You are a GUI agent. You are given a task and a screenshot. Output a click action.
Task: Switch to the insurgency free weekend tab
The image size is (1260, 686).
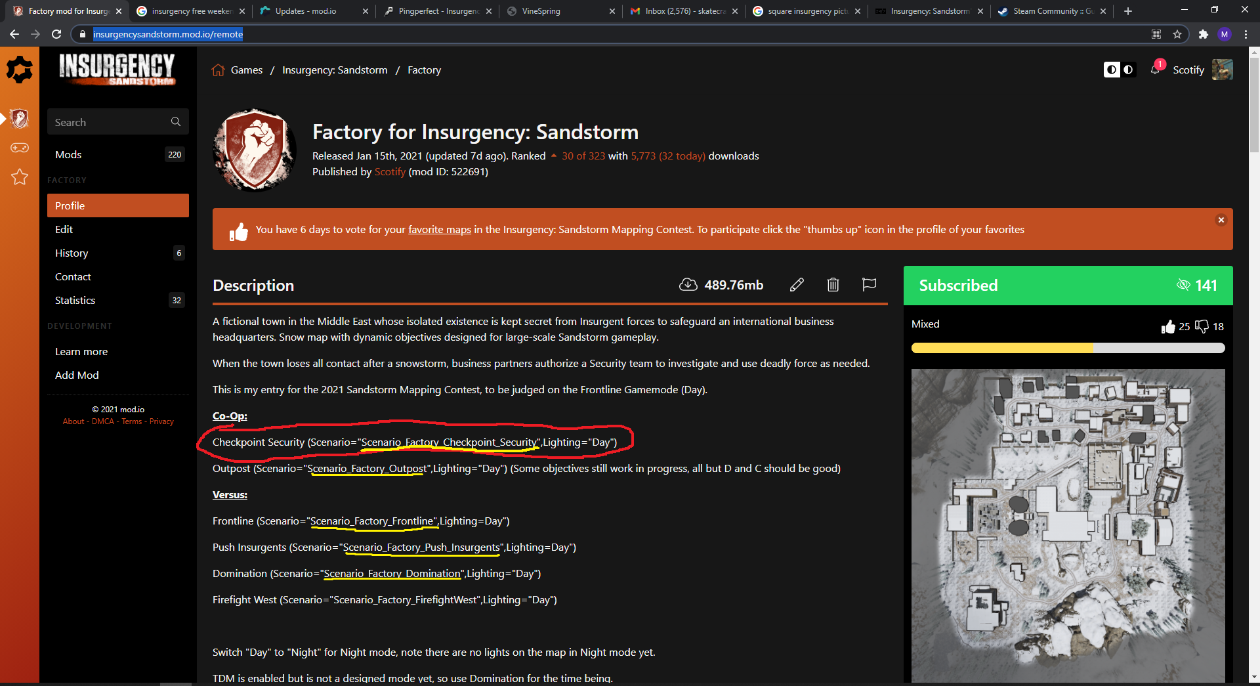click(x=191, y=11)
